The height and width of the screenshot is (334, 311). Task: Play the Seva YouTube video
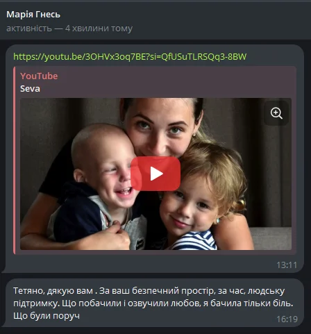tap(155, 174)
